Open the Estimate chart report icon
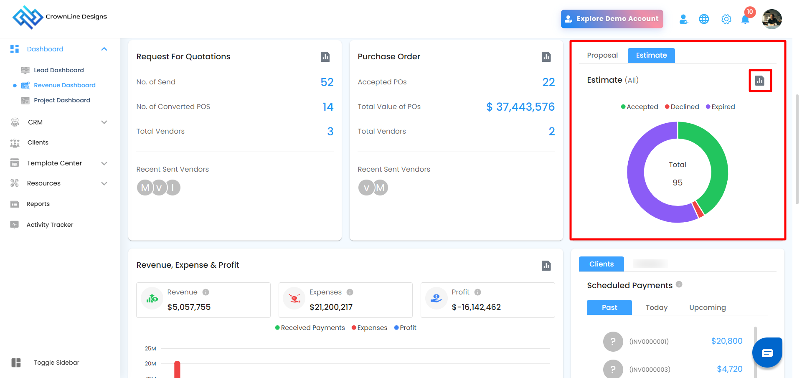Screen dimensions: 802x378 pos(759,81)
